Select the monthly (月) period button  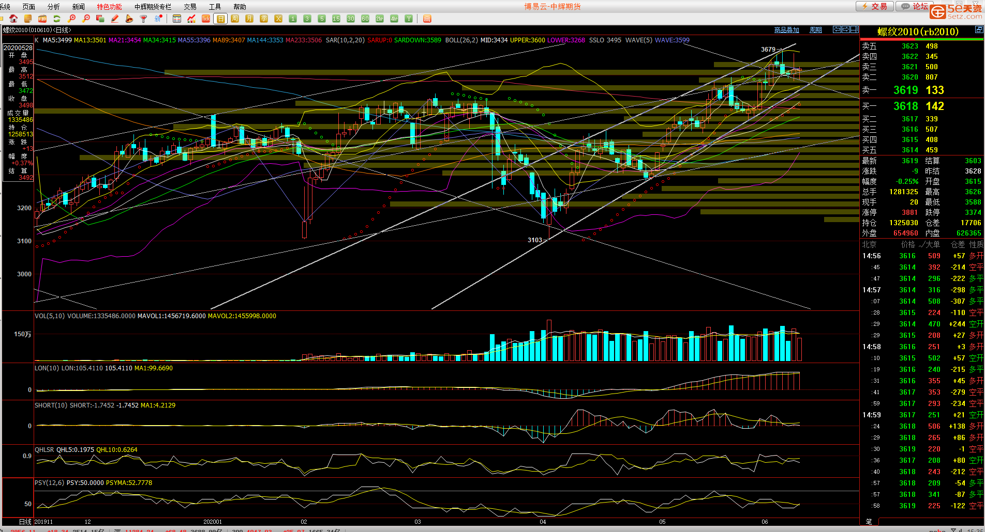(x=249, y=19)
